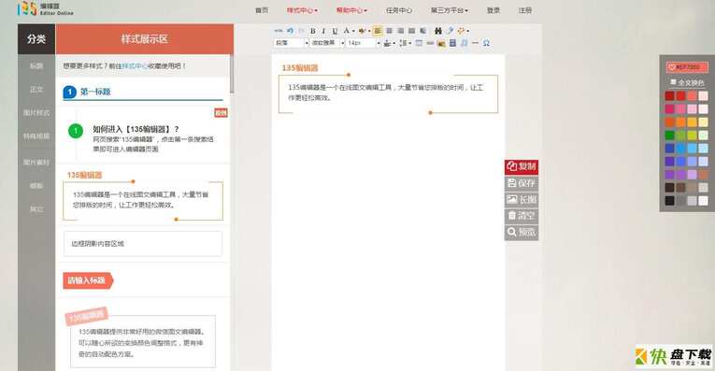Click into the editor text paragraph
The image size is (715, 371).
pos(385,93)
